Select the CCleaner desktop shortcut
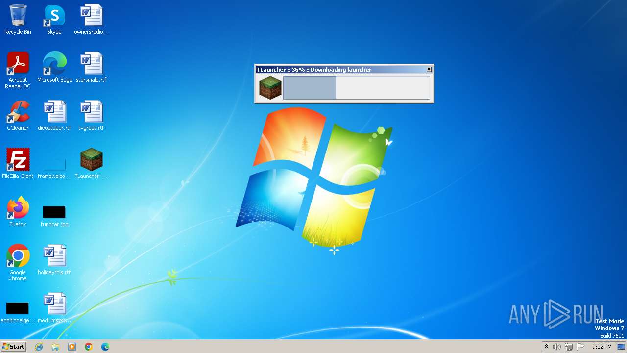627x353 pixels. (x=18, y=116)
